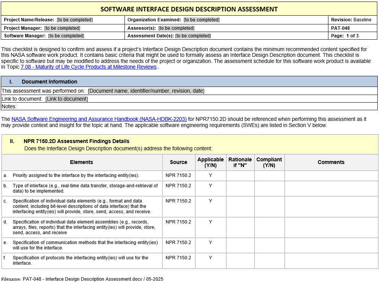Viewport: 380px width, 283px height.
Task: Open the NASA Software Engineering and Assurance Handbook link
Action: pos(99,119)
